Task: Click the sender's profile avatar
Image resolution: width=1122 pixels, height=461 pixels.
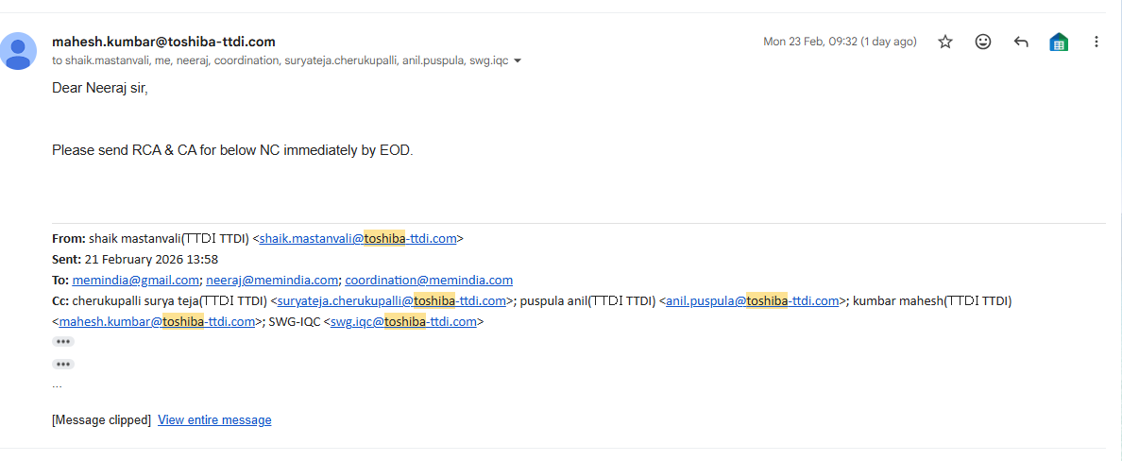Action: point(19,51)
